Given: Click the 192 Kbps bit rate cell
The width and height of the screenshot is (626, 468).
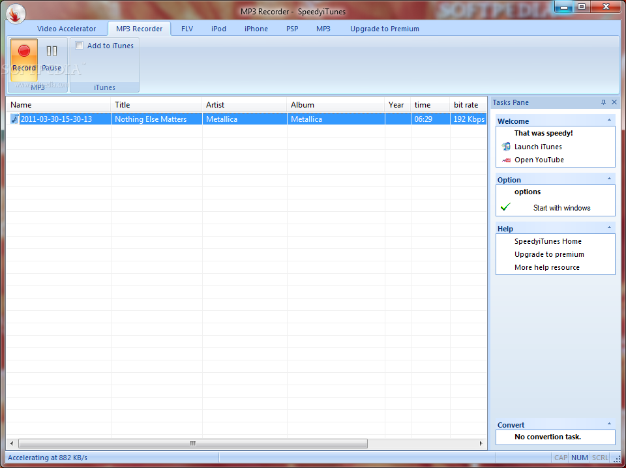Looking at the screenshot, I should [x=469, y=119].
